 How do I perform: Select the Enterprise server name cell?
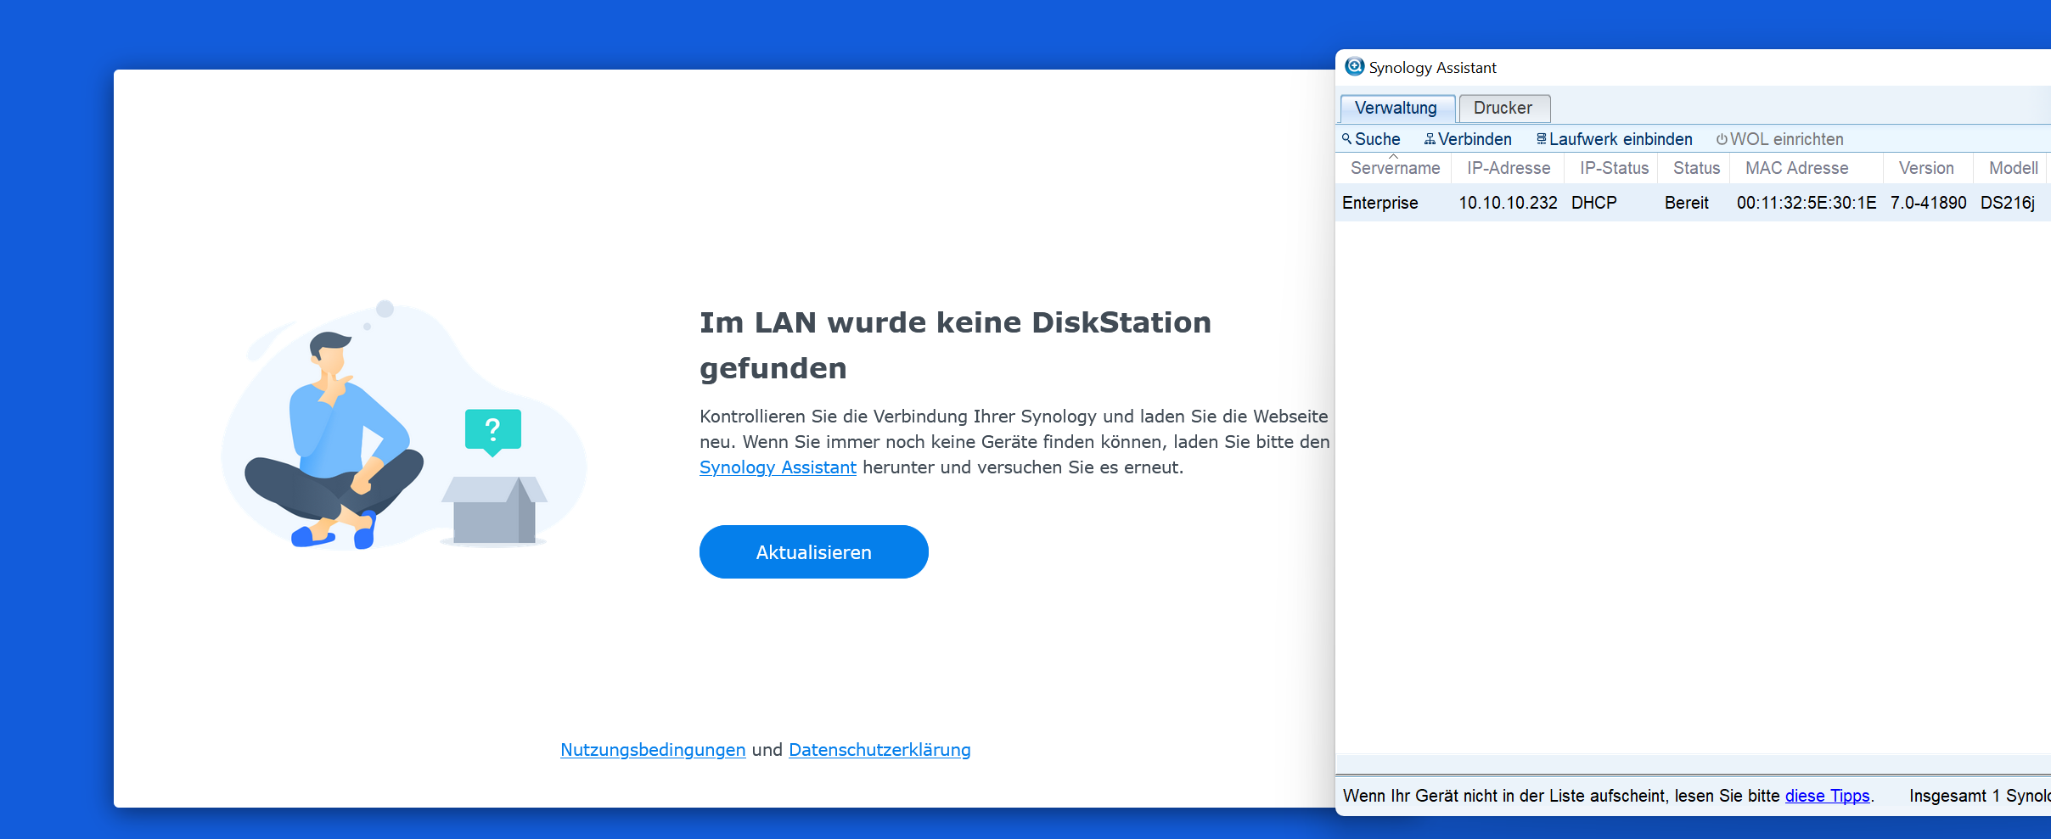point(1380,203)
